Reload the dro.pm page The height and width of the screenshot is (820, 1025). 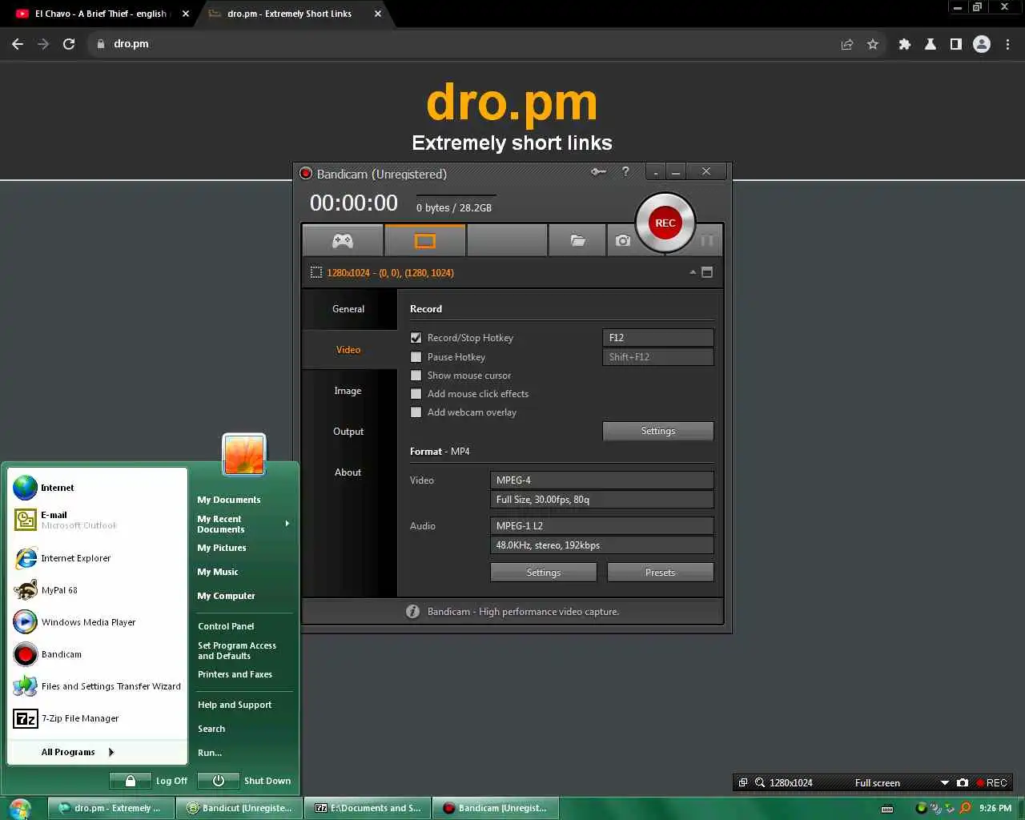69,44
